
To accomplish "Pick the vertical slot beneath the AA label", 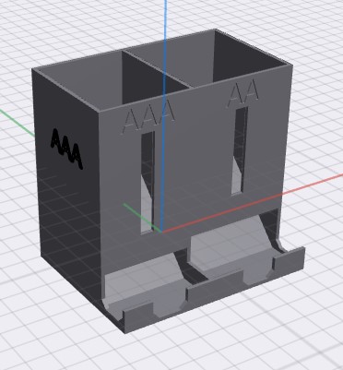I will point(240,150).
